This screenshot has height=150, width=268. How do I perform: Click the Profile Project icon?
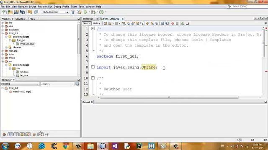[101, 12]
